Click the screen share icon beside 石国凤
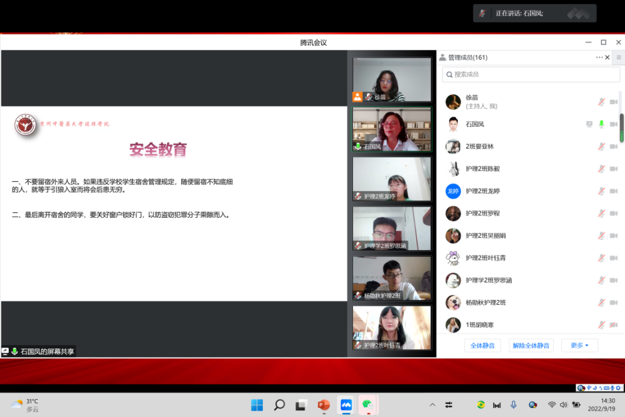 589,124
